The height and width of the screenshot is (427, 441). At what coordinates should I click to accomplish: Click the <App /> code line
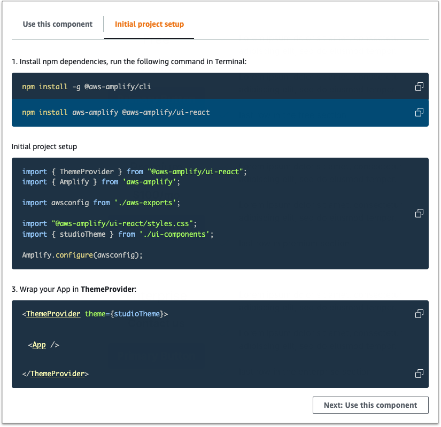(44, 345)
